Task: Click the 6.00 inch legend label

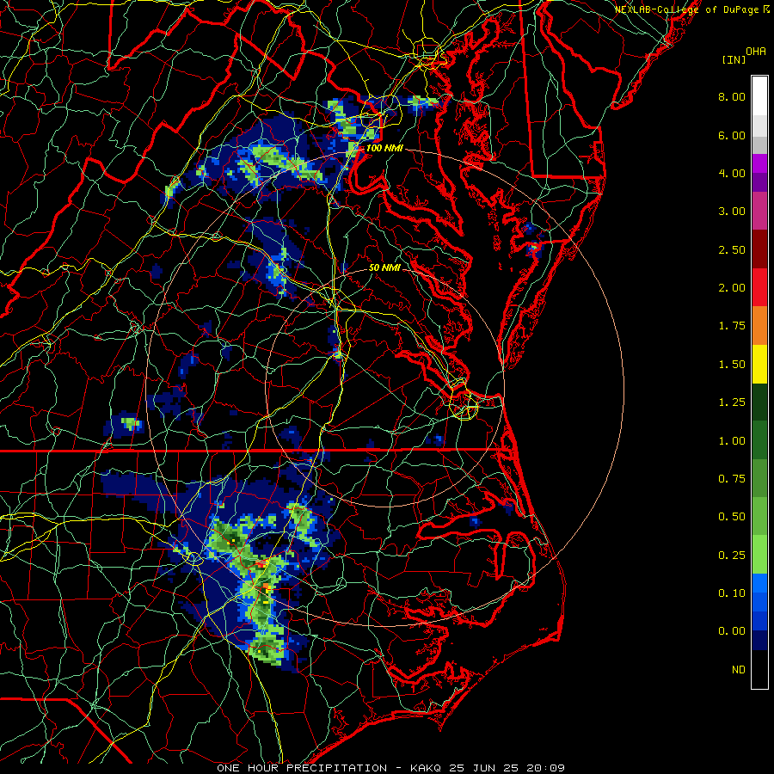Action: coord(732,135)
